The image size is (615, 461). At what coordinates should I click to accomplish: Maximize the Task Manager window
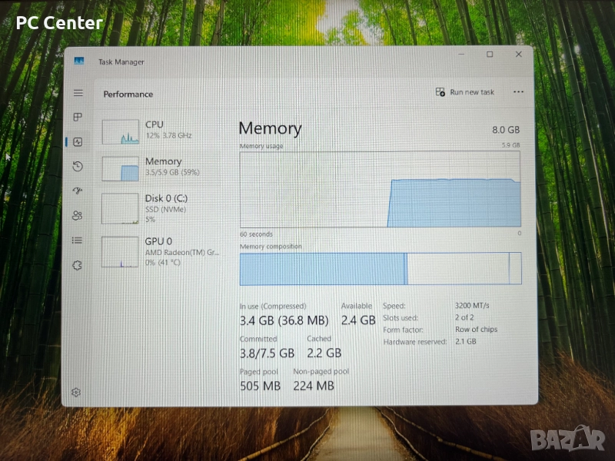490,55
